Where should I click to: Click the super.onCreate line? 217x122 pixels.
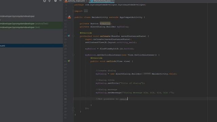(x=108, y=39)
